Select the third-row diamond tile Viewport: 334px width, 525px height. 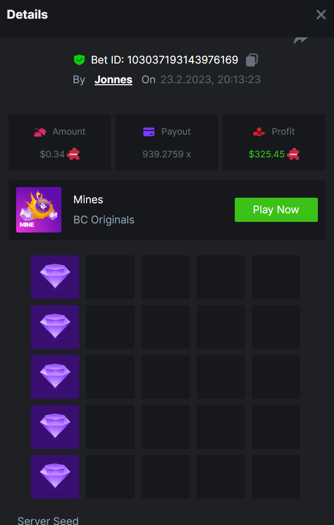pyautogui.click(x=55, y=377)
